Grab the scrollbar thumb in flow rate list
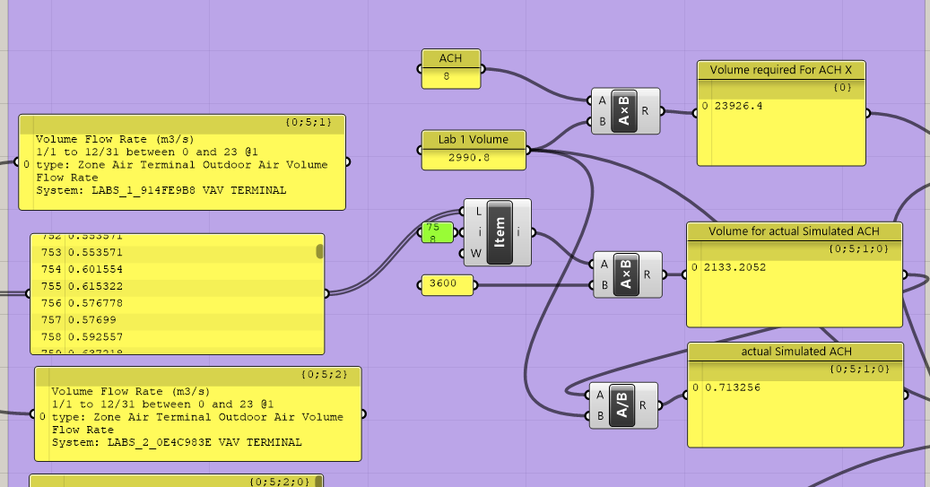 319,250
